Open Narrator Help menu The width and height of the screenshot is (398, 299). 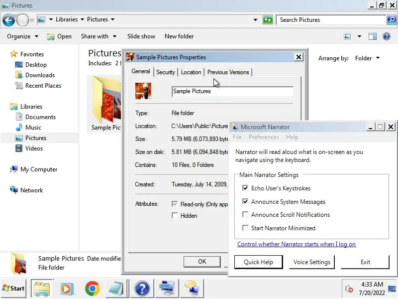[x=292, y=137]
